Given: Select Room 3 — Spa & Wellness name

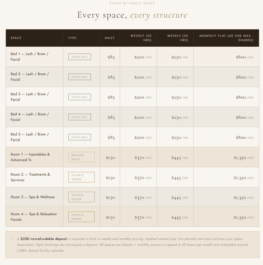Looking at the screenshot, I should (32, 197).
